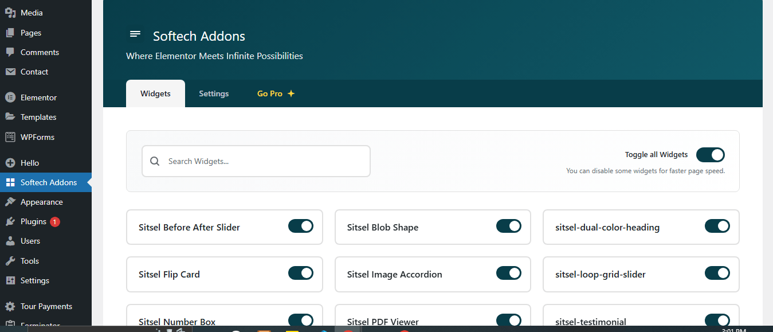773x332 pixels.
Task: Switch to the Settings tab
Action: point(214,93)
